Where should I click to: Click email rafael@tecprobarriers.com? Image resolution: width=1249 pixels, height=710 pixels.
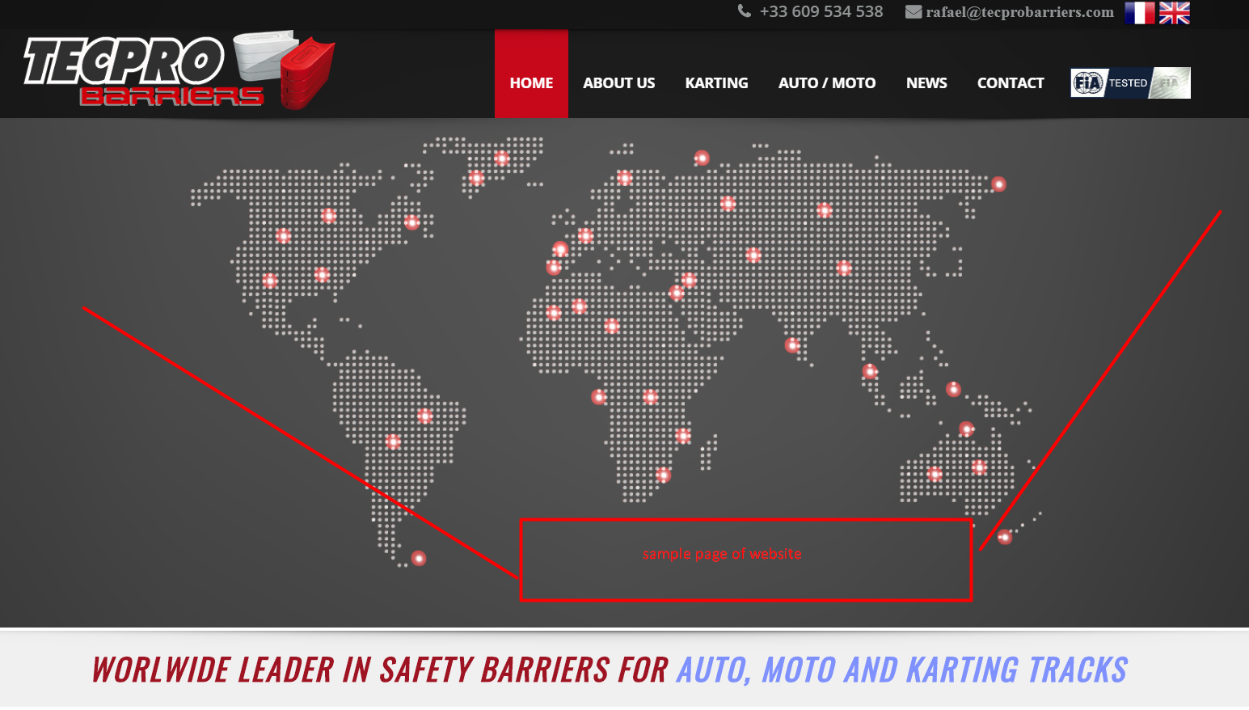pos(1019,12)
